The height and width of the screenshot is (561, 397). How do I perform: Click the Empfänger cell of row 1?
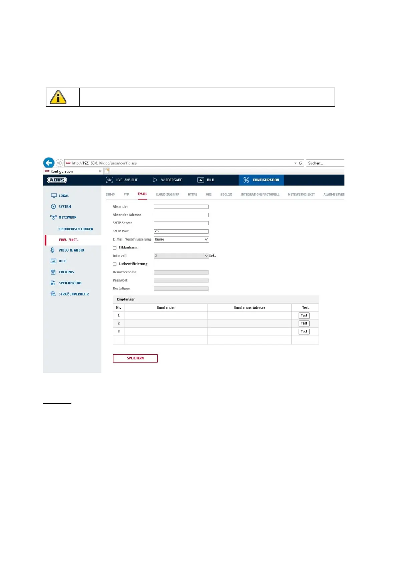click(x=166, y=315)
